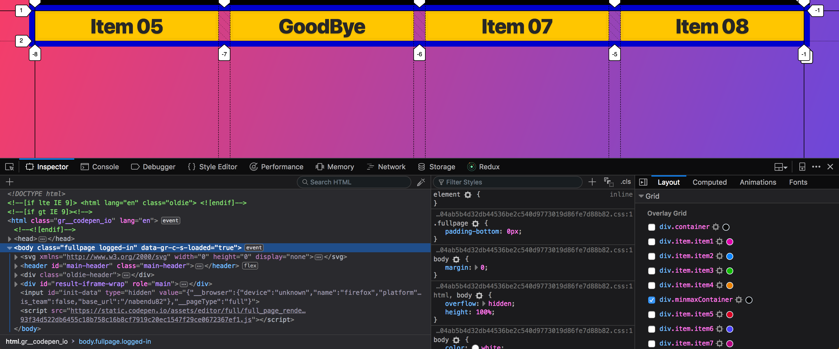Click the flex badge on header element
The width and height of the screenshot is (839, 349).
click(250, 266)
